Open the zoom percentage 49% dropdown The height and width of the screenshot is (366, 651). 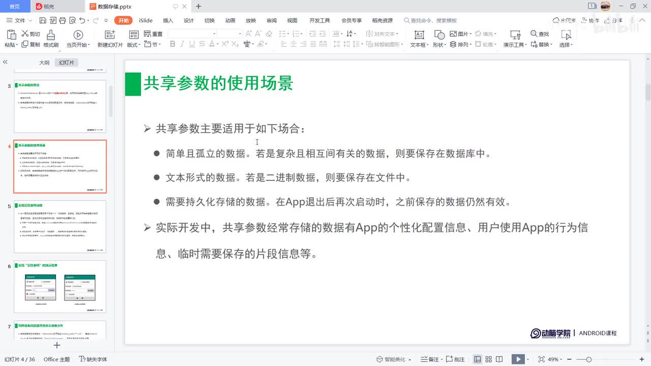pyautogui.click(x=555, y=359)
